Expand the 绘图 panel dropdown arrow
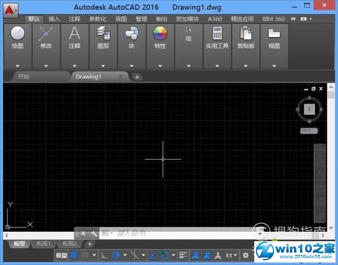Viewport: 338px width, 265px height. (17, 65)
